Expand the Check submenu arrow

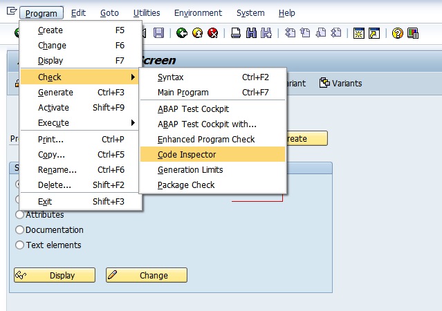pyautogui.click(x=133, y=77)
